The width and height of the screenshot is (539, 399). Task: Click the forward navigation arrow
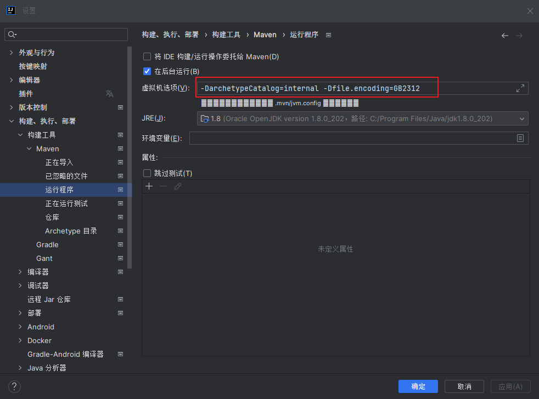tap(519, 35)
